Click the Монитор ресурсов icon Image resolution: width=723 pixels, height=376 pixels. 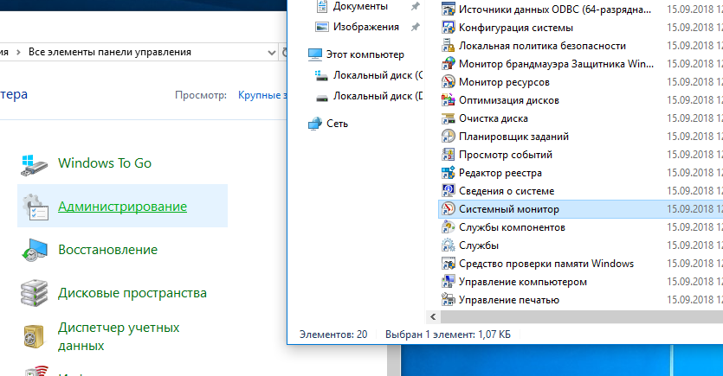click(449, 82)
